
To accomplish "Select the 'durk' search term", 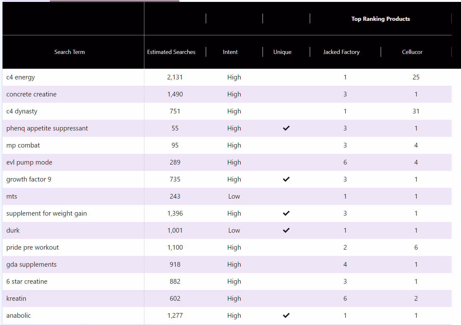I will [x=13, y=230].
